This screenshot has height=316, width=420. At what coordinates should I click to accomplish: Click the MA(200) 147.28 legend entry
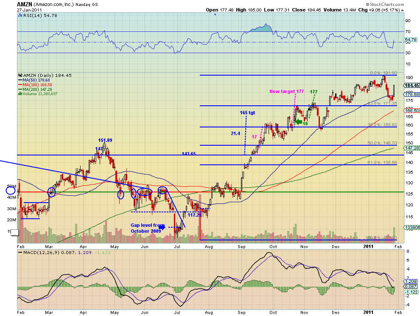pos(35,89)
